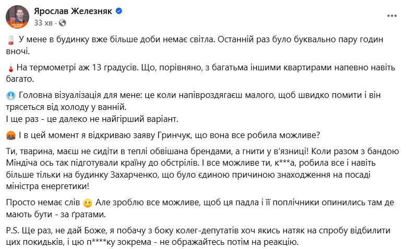Click the globe public-audience icon
Viewport: 406px width, 249px height.
pyautogui.click(x=63, y=23)
